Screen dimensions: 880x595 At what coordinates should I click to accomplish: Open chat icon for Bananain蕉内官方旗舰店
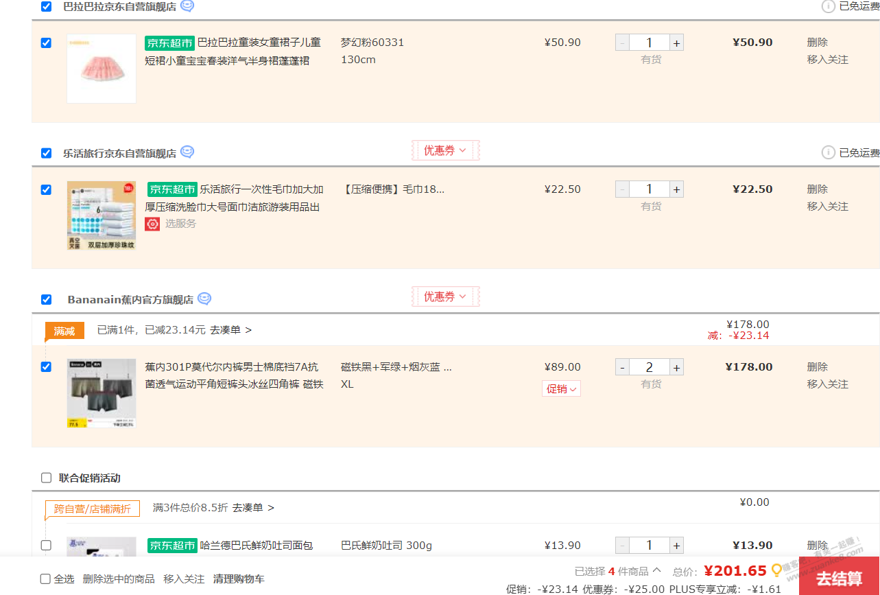click(204, 299)
